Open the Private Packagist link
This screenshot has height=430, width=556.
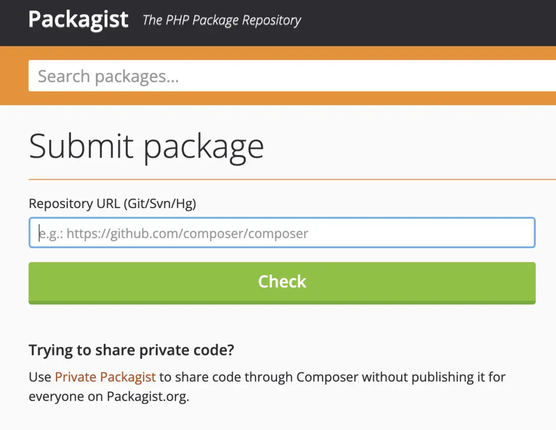105,377
